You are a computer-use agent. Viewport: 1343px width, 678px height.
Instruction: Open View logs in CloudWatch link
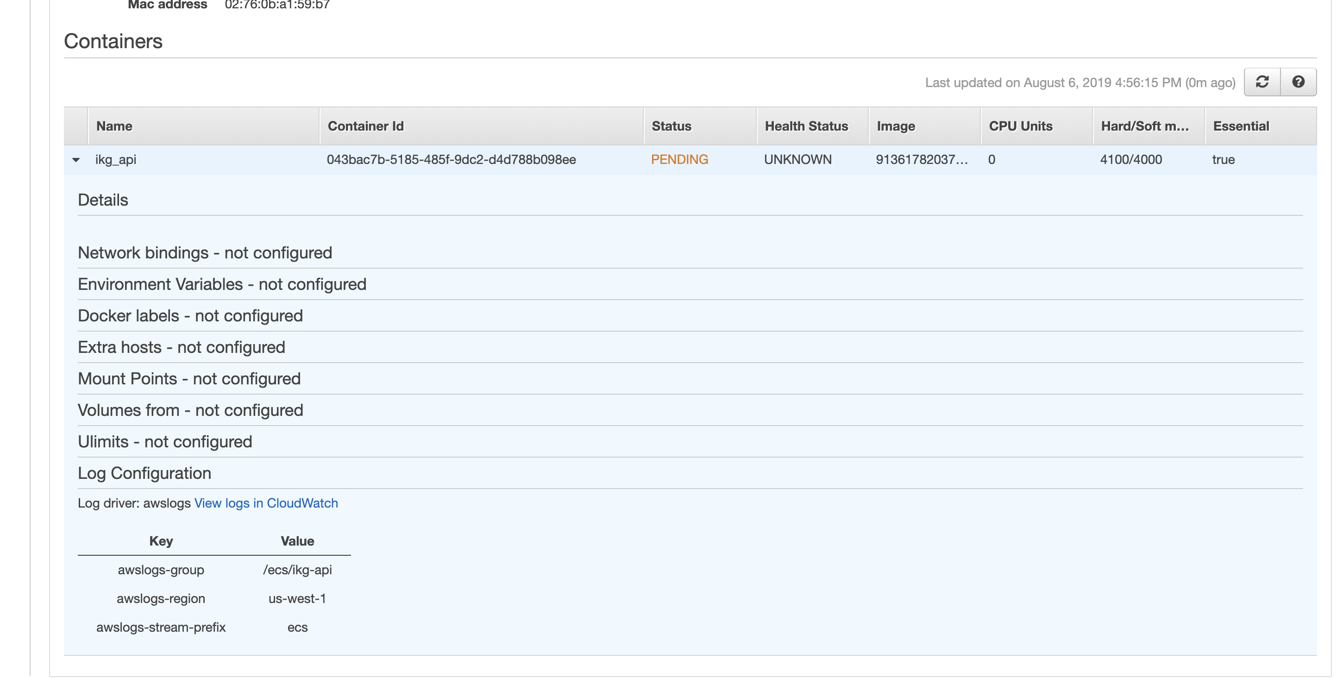(x=266, y=503)
